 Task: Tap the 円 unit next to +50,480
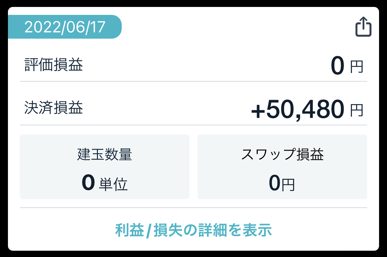(357, 110)
